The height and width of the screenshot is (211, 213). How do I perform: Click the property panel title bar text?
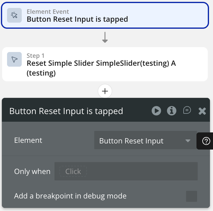tap(66, 111)
